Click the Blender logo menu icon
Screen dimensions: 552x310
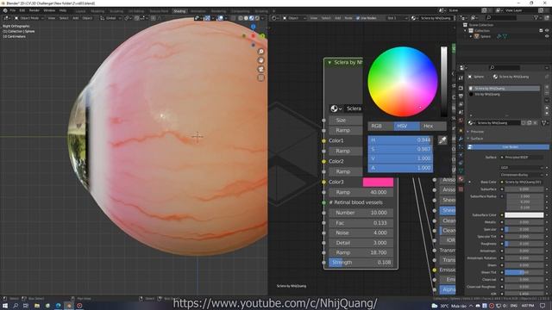[x=5, y=10]
